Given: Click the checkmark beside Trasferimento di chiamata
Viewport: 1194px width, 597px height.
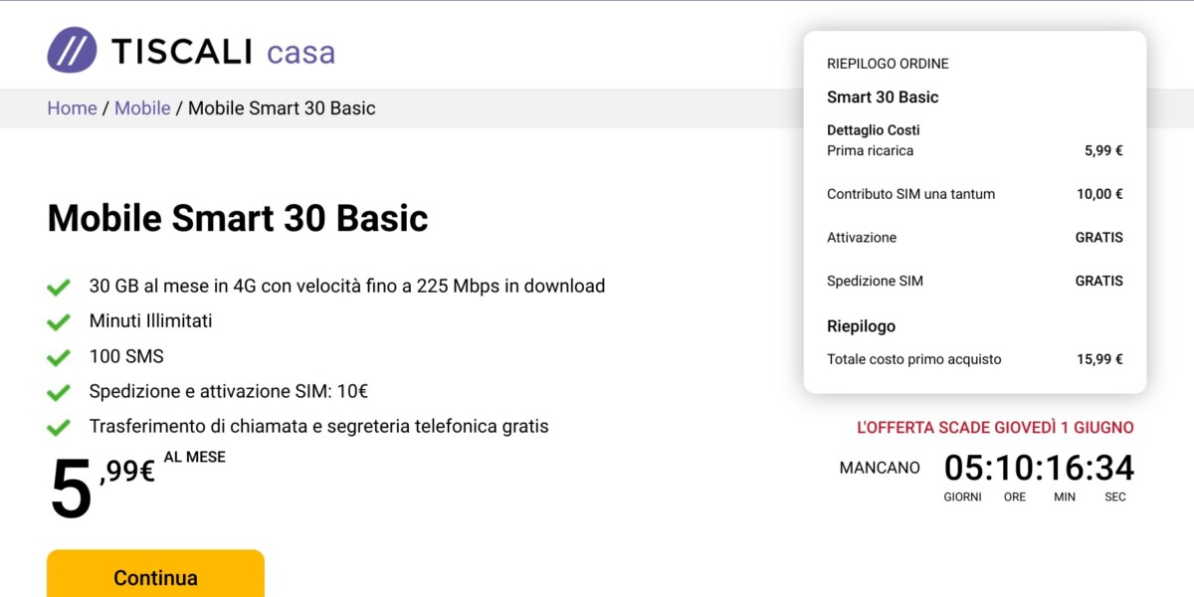Looking at the screenshot, I should point(59,428).
